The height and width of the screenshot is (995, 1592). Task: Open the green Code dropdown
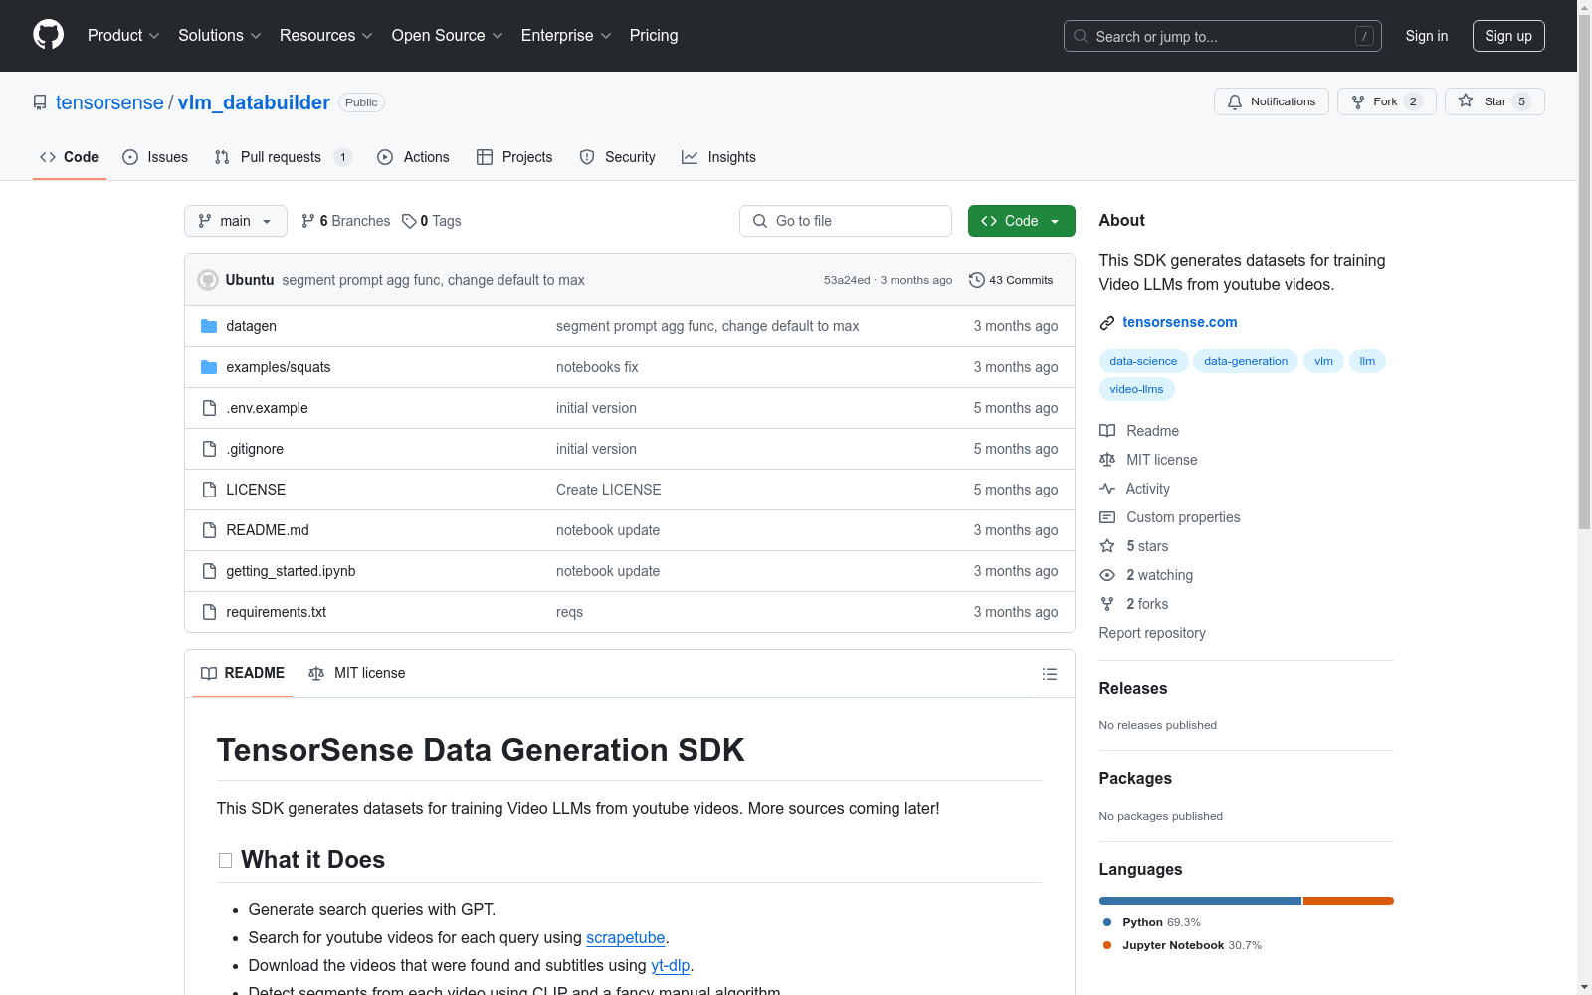(x=1021, y=221)
